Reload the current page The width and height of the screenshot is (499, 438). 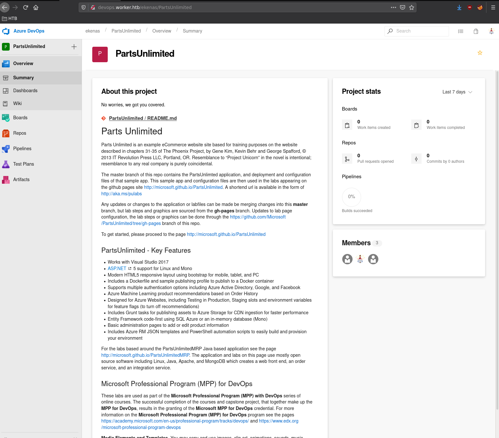pyautogui.click(x=25, y=7)
